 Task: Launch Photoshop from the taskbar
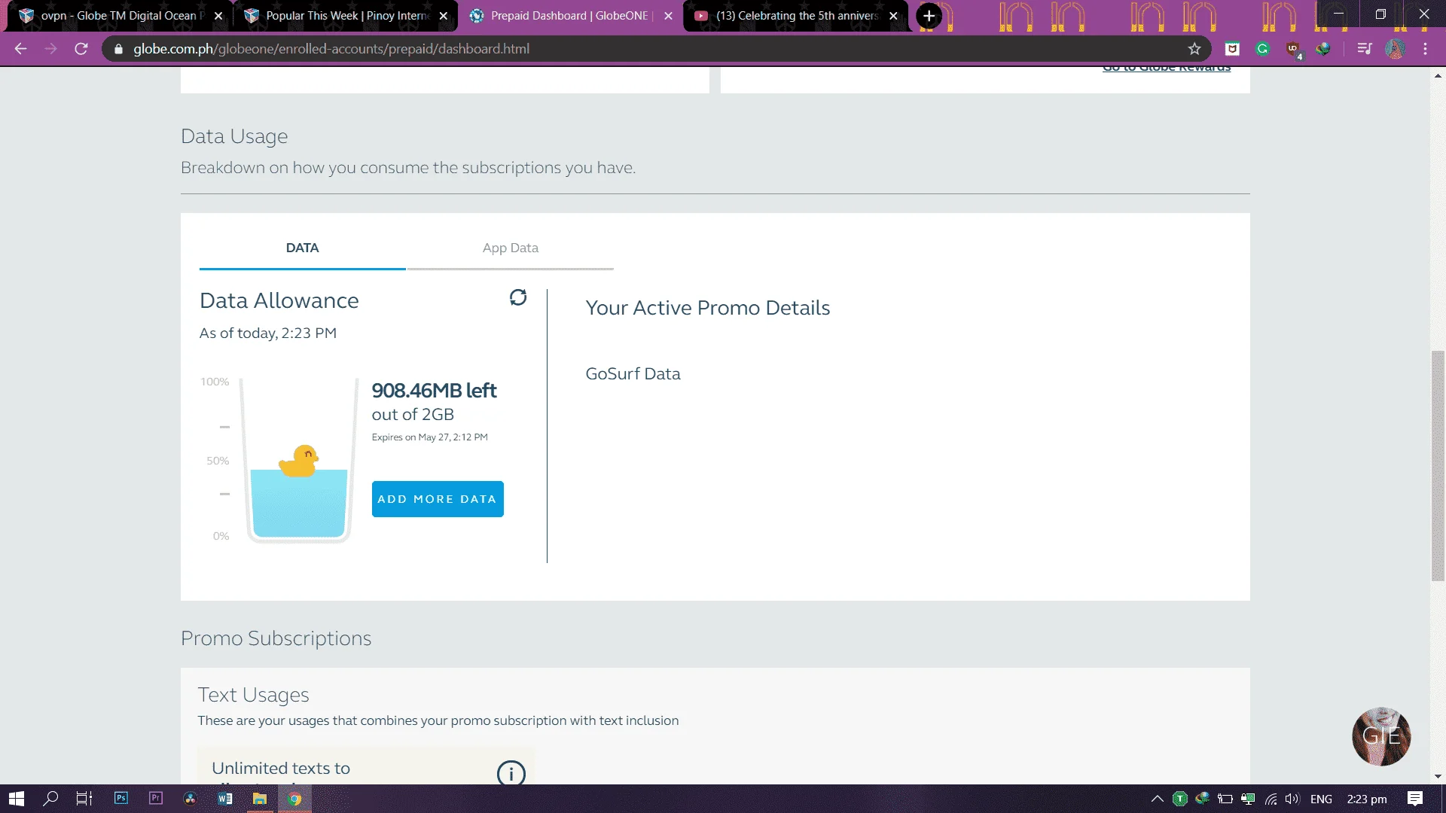tap(120, 799)
